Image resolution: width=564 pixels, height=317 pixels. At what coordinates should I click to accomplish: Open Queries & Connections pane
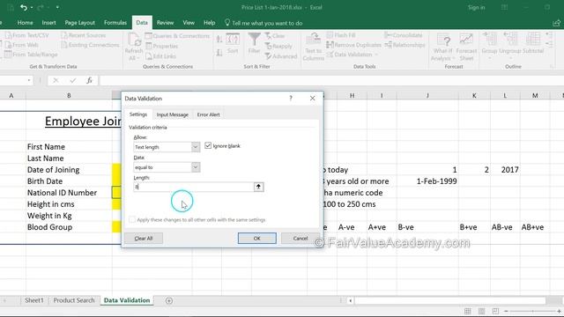coord(177,36)
